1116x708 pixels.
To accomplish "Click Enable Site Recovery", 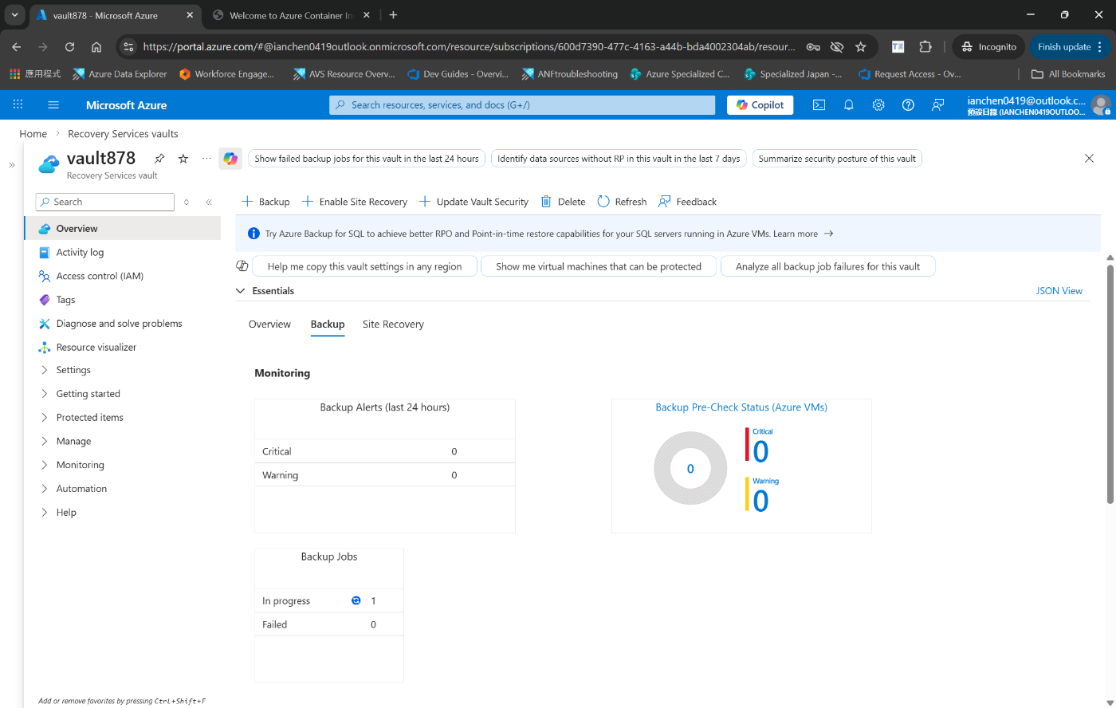I will tap(355, 202).
